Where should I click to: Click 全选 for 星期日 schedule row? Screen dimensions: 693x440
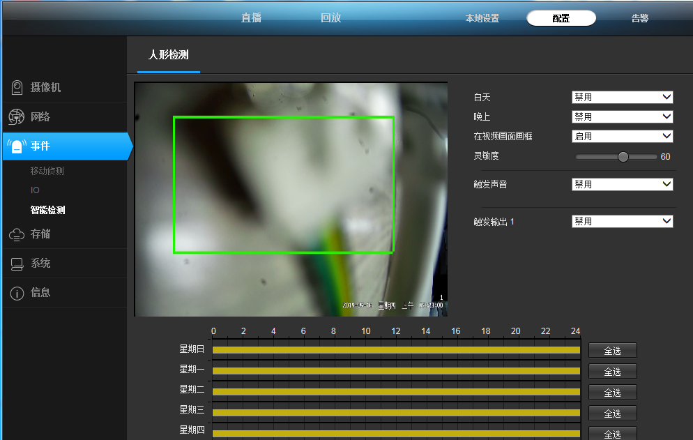coord(612,350)
